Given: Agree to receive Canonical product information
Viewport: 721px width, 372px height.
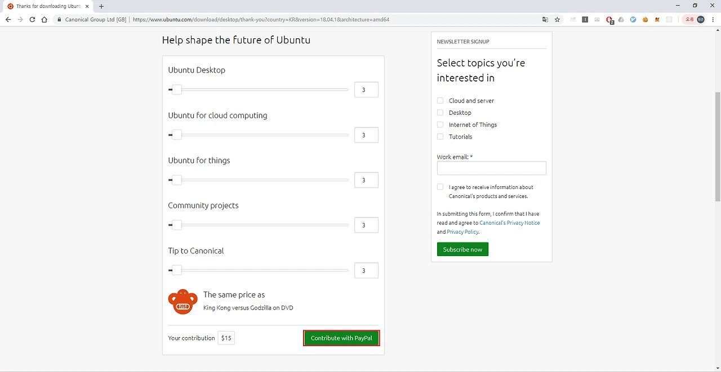Looking at the screenshot, I should tap(440, 187).
